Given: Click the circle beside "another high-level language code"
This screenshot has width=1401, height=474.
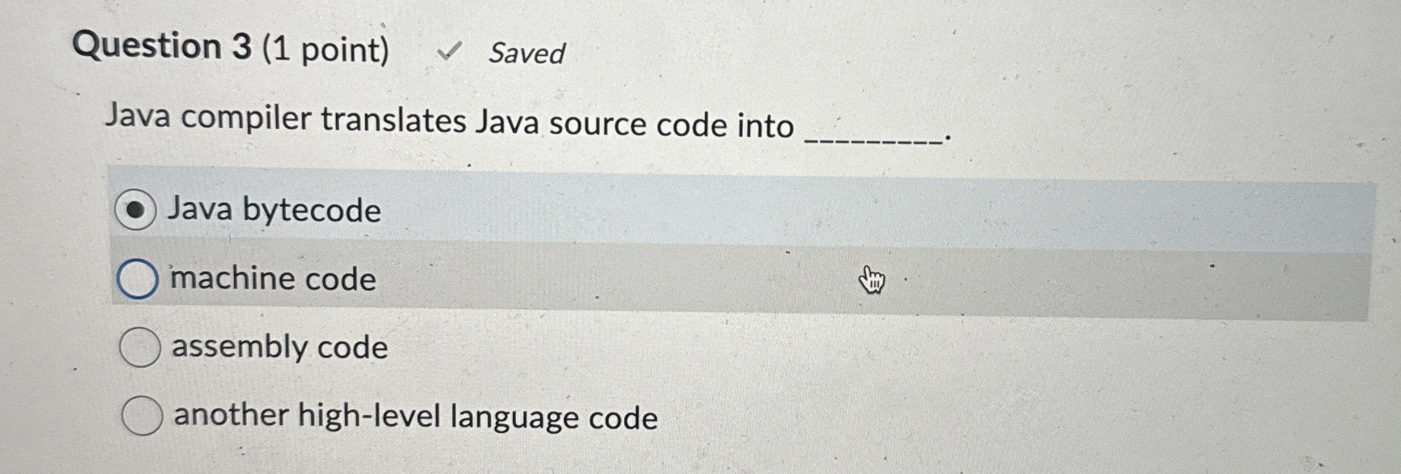Looking at the screenshot, I should click(x=142, y=417).
